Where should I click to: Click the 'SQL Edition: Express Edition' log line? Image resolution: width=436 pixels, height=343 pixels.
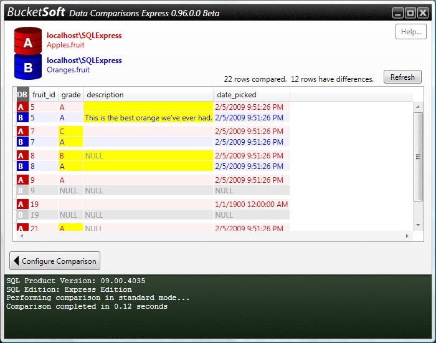69,289
